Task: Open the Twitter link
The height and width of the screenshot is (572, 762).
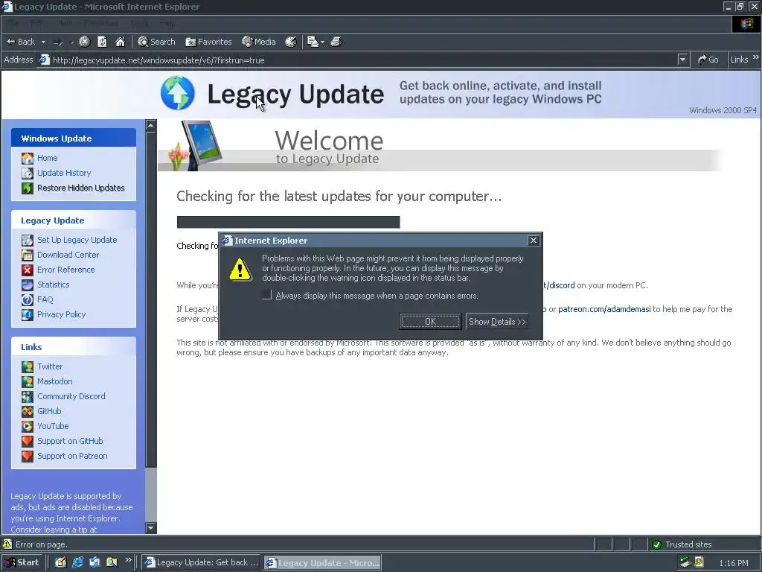Action: tap(50, 366)
